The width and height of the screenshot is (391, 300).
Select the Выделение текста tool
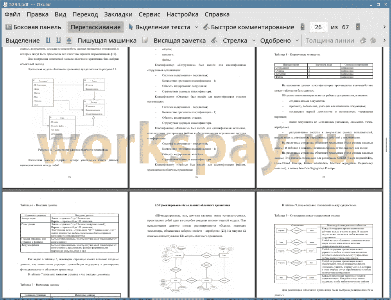160,27
